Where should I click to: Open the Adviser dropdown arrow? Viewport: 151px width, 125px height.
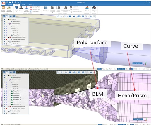94,12
